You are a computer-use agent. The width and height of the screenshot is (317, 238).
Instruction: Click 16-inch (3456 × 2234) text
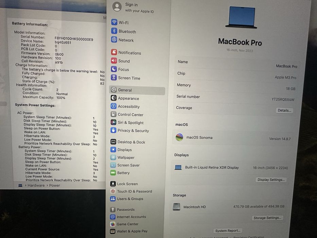[x=270, y=168]
